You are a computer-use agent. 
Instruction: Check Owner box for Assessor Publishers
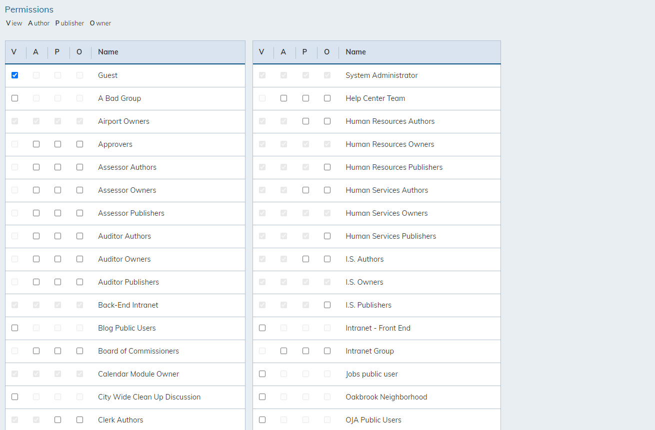[x=79, y=213]
